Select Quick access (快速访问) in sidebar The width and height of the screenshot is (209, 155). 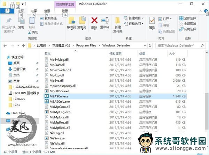(x=15, y=57)
